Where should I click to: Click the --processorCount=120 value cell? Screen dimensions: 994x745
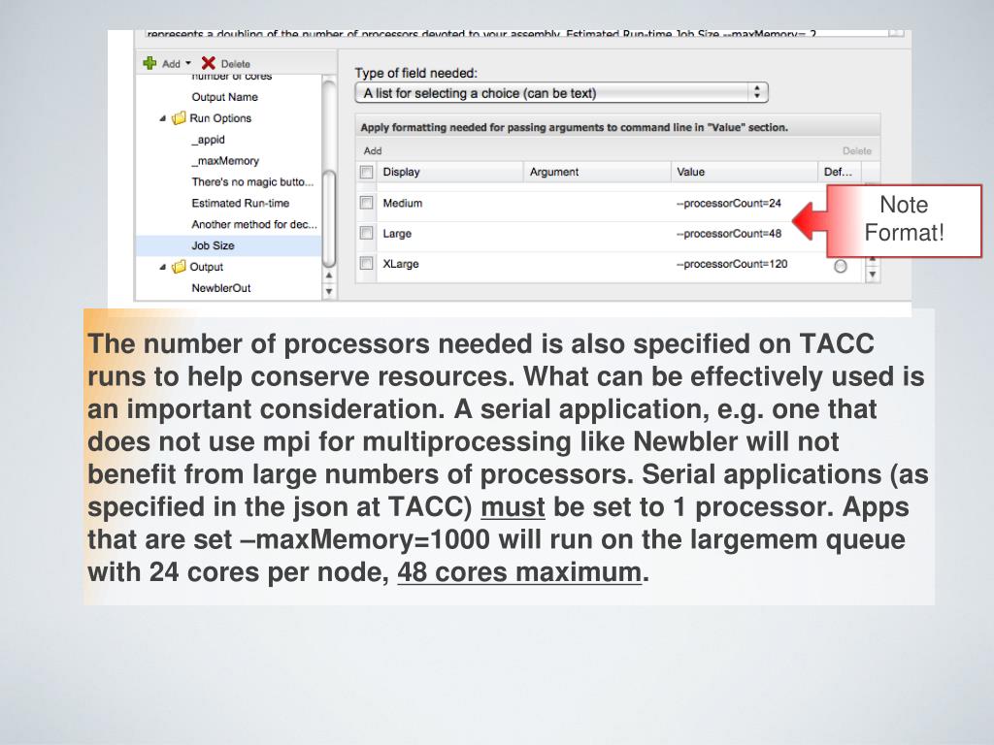(732, 264)
